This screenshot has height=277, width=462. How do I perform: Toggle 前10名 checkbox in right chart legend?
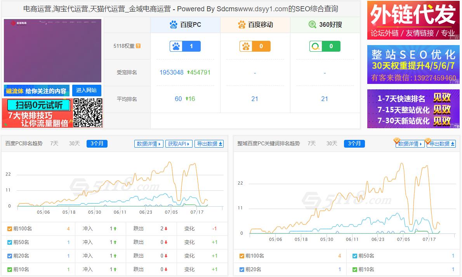[355, 269]
